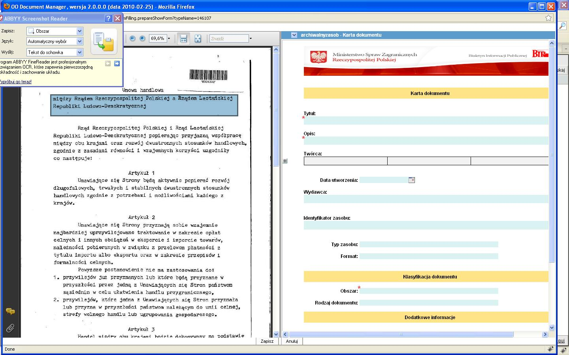Image resolution: width=569 pixels, height=355 pixels.
Task: Select fit-width scrolling page view
Action: 183,39
